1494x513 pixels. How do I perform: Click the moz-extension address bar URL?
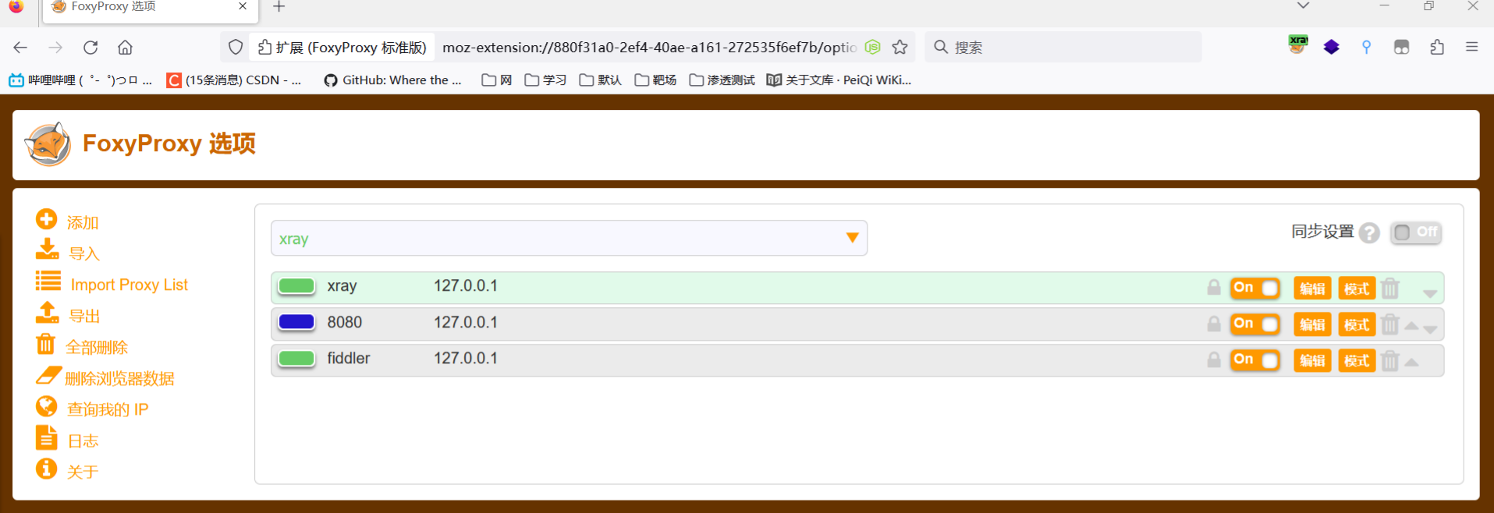(649, 48)
